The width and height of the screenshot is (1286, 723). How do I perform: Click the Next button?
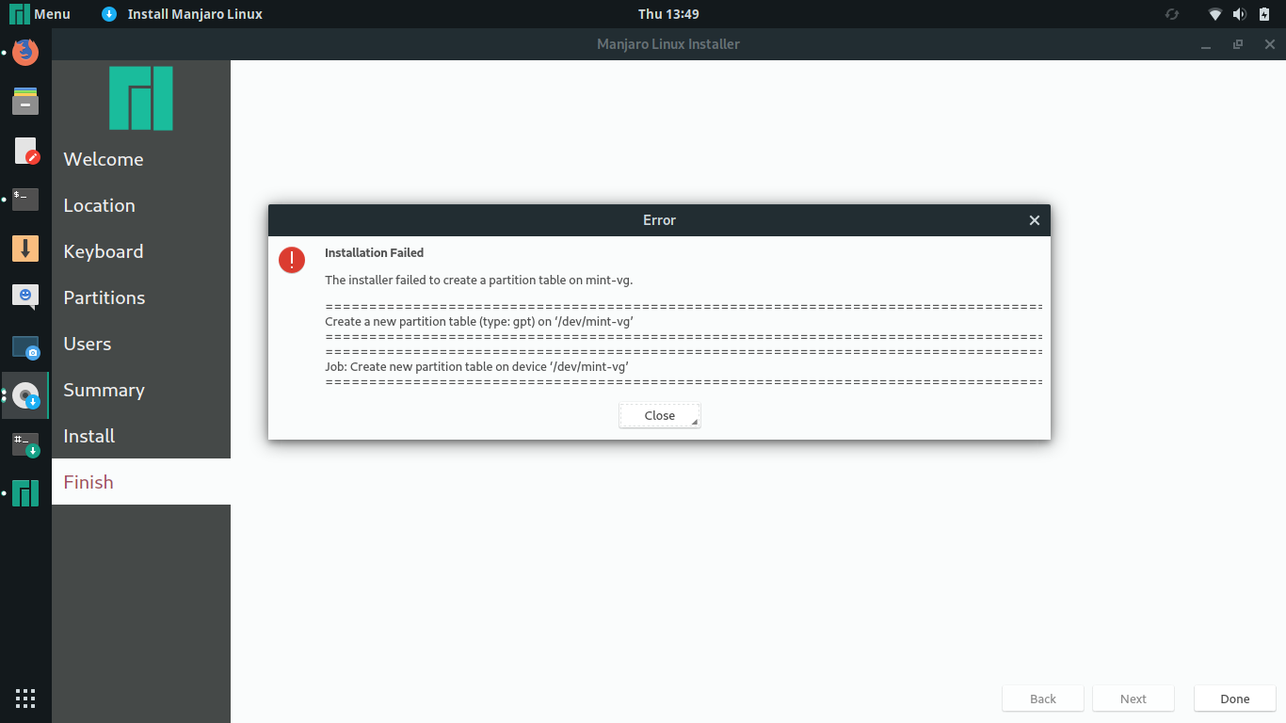pos(1133,699)
